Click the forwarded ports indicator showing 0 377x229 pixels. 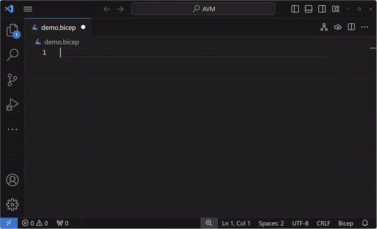[x=62, y=223]
